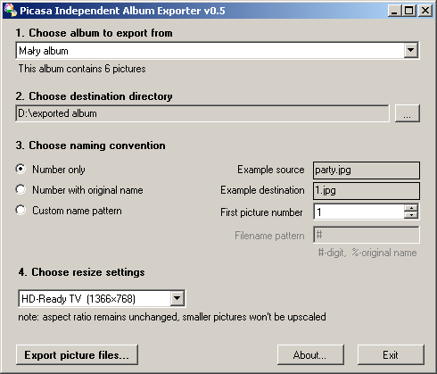Click the Mały album combo box
437x374 pixels.
click(218, 50)
